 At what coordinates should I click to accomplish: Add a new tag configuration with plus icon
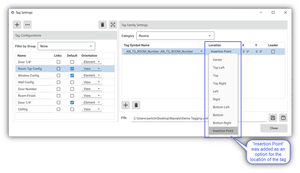click(x=17, y=25)
